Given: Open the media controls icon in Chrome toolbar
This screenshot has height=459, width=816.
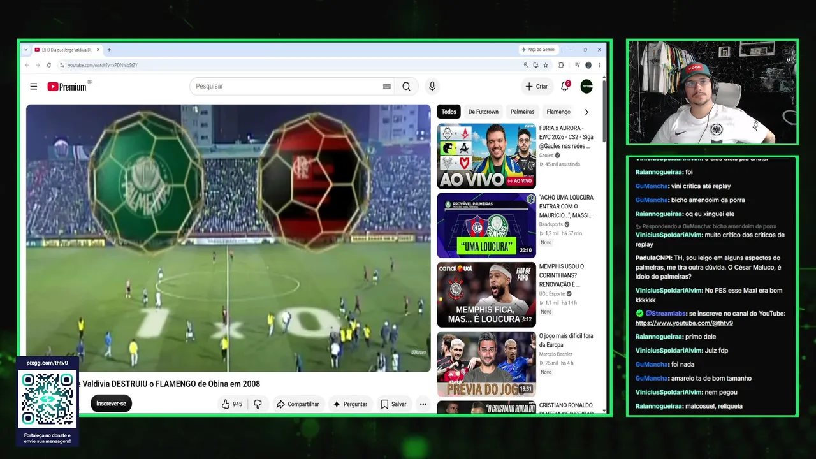Looking at the screenshot, I should [x=578, y=65].
